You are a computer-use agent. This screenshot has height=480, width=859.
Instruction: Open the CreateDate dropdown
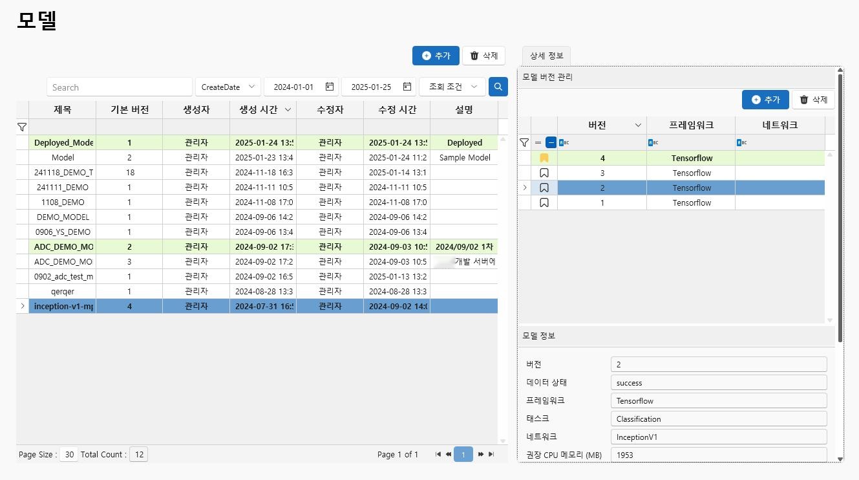[228, 87]
